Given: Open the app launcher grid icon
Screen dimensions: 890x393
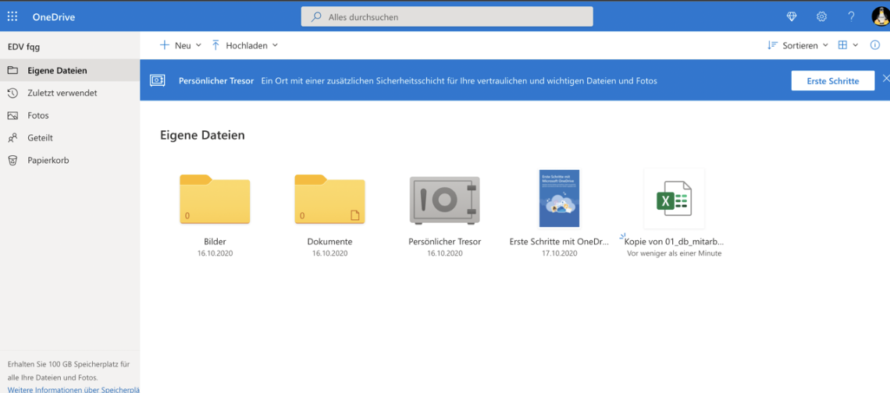Looking at the screenshot, I should coord(12,16).
